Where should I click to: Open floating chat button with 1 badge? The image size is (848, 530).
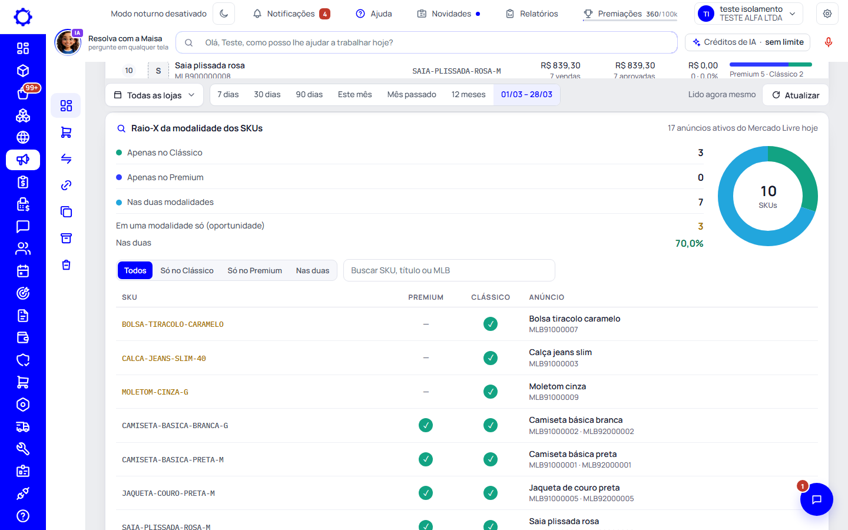(x=816, y=499)
